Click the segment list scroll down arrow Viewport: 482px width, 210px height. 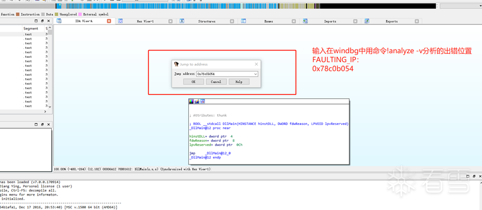pyautogui.click(x=50, y=107)
